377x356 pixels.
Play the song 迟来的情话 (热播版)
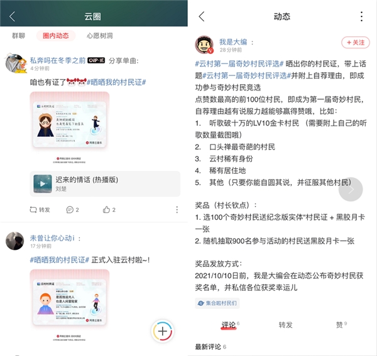pos(43,183)
